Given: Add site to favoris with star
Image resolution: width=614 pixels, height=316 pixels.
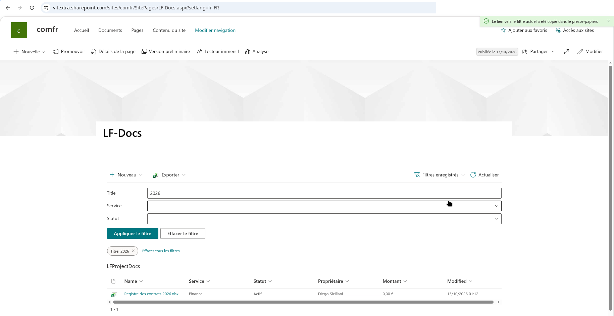Looking at the screenshot, I should [503, 30].
